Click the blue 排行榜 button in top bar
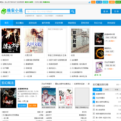Viewport: 121px width, 121px height. coord(99,2)
